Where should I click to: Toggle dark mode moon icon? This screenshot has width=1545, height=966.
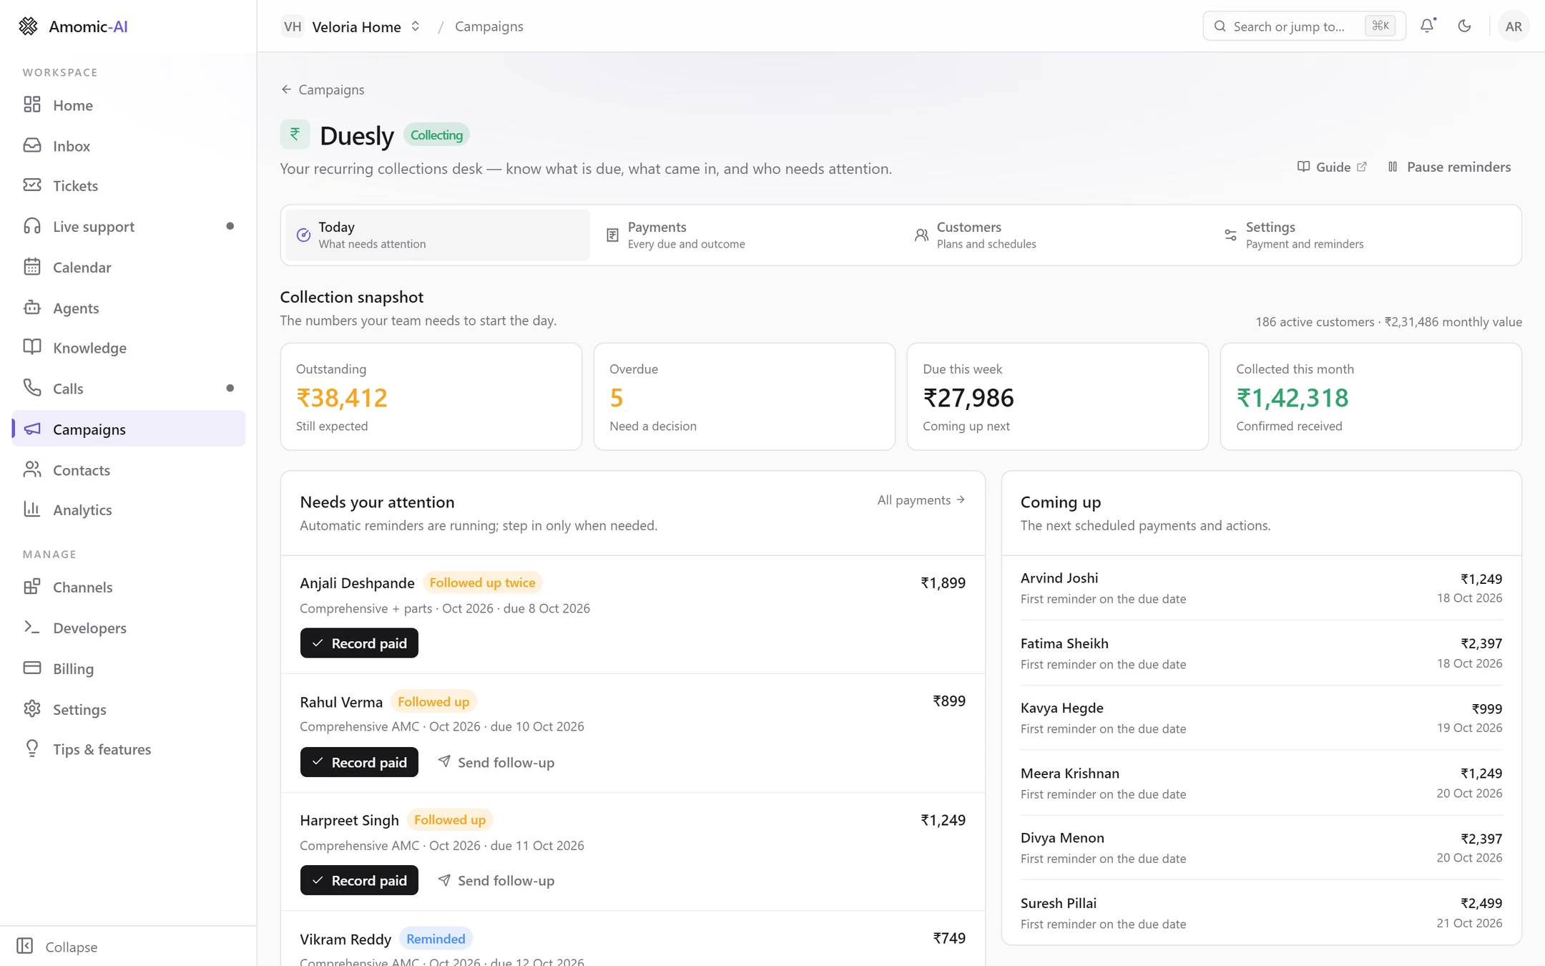1464,26
